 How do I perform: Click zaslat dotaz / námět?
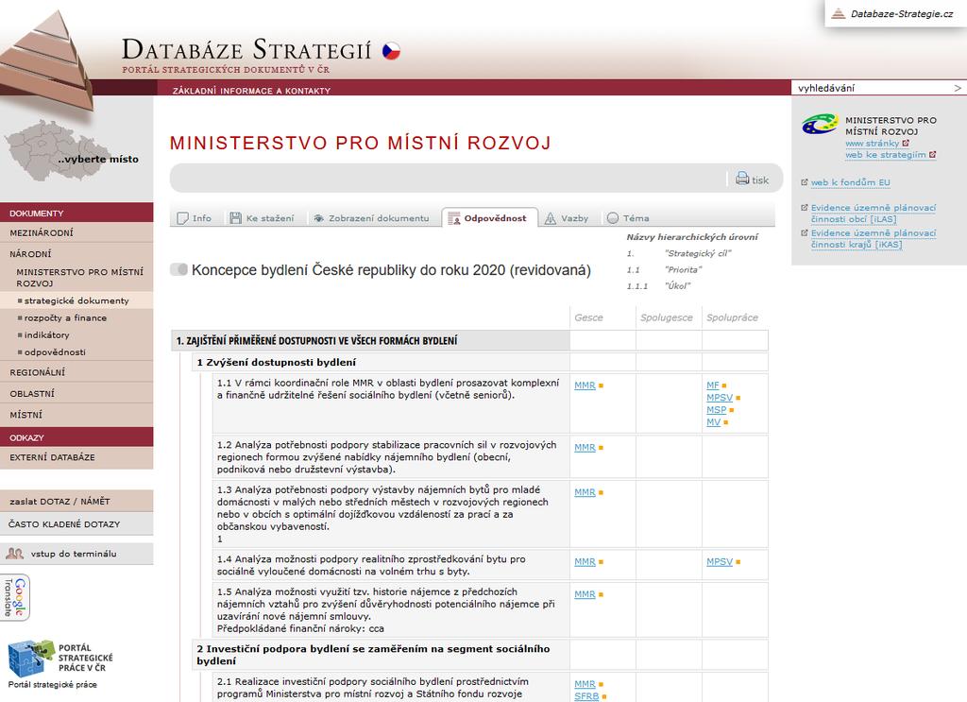(x=76, y=502)
